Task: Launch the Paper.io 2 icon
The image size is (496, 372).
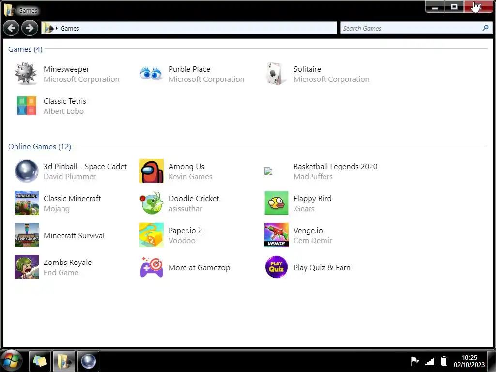Action: pos(152,235)
